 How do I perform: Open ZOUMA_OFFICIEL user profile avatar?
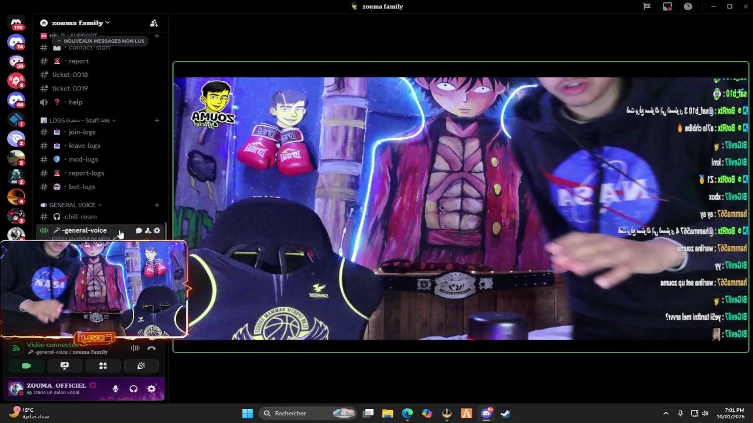click(x=16, y=389)
